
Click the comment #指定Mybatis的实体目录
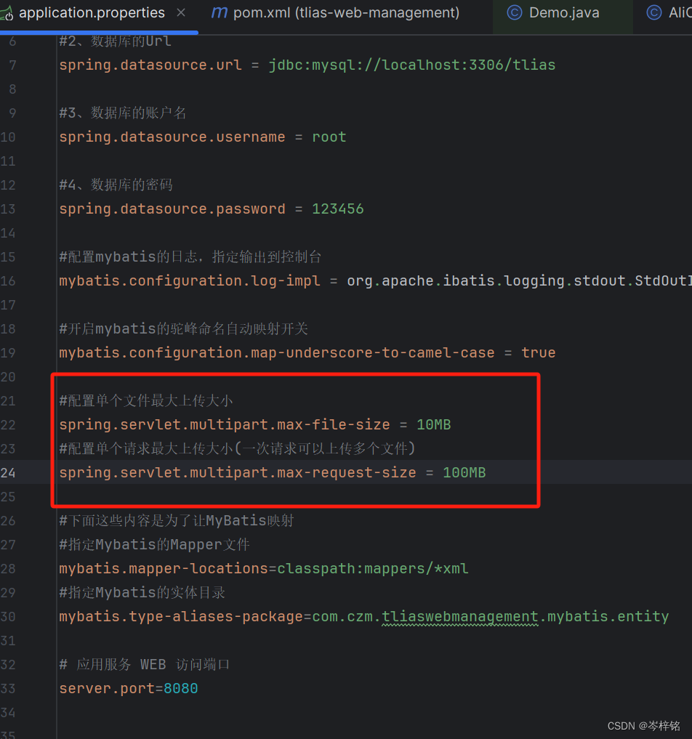tap(142, 592)
